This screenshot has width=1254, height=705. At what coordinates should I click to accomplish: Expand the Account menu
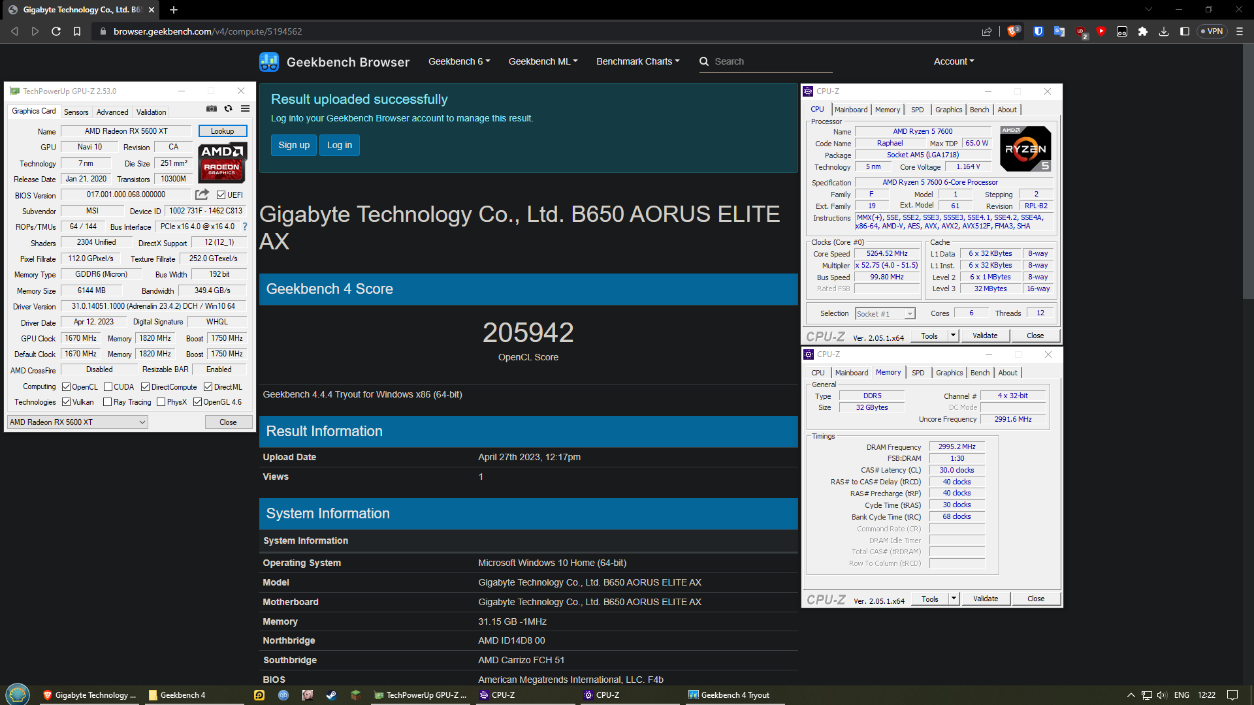click(x=954, y=61)
